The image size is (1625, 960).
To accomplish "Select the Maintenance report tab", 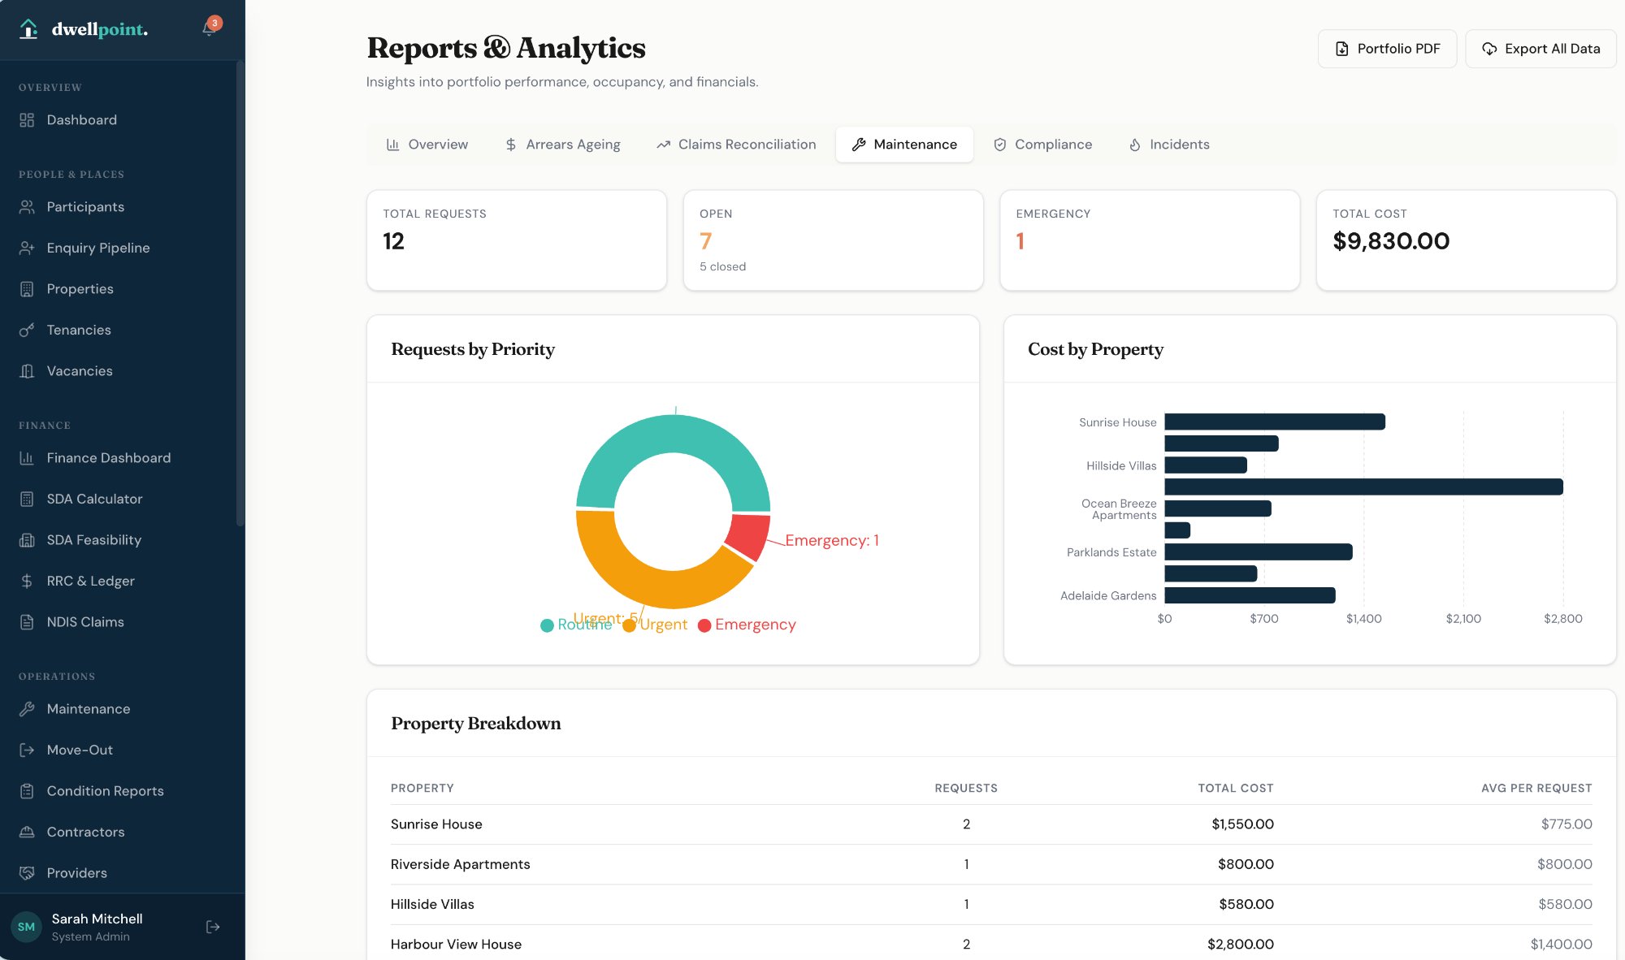I will point(904,145).
